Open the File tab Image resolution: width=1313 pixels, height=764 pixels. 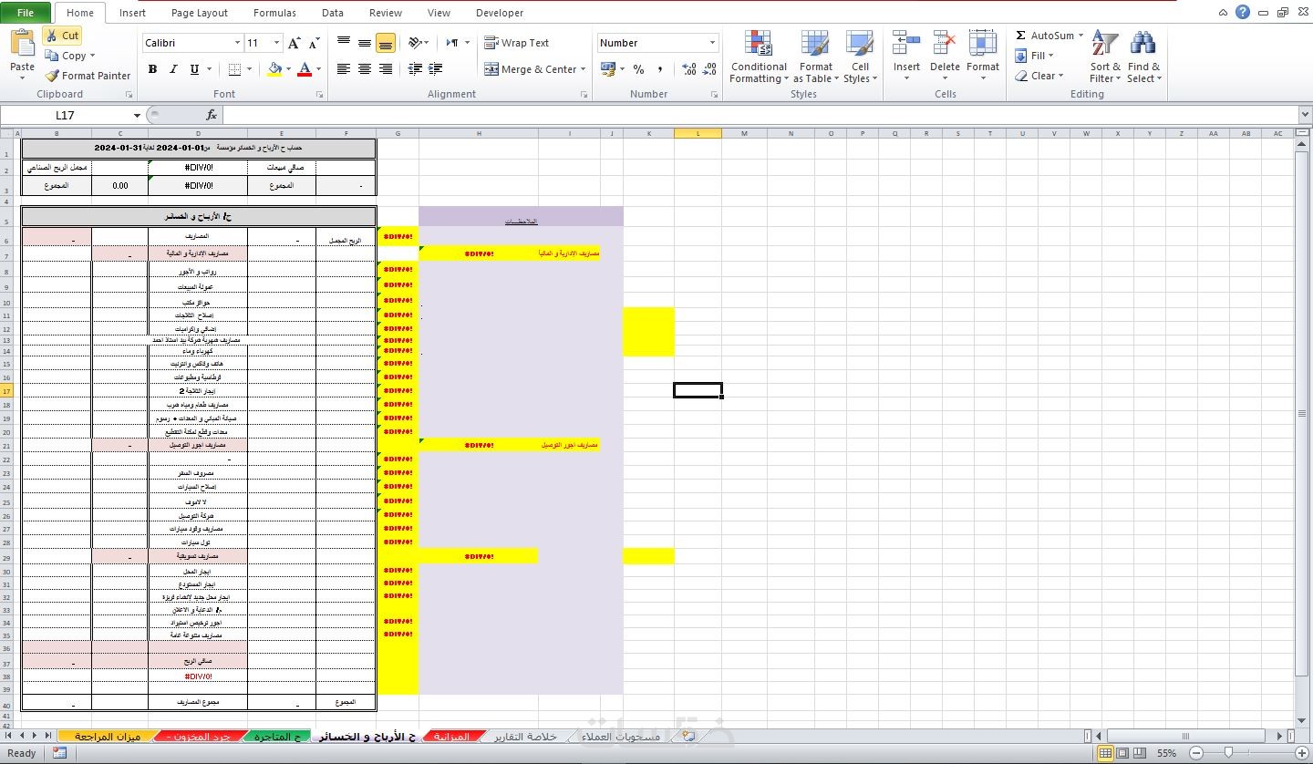point(26,13)
